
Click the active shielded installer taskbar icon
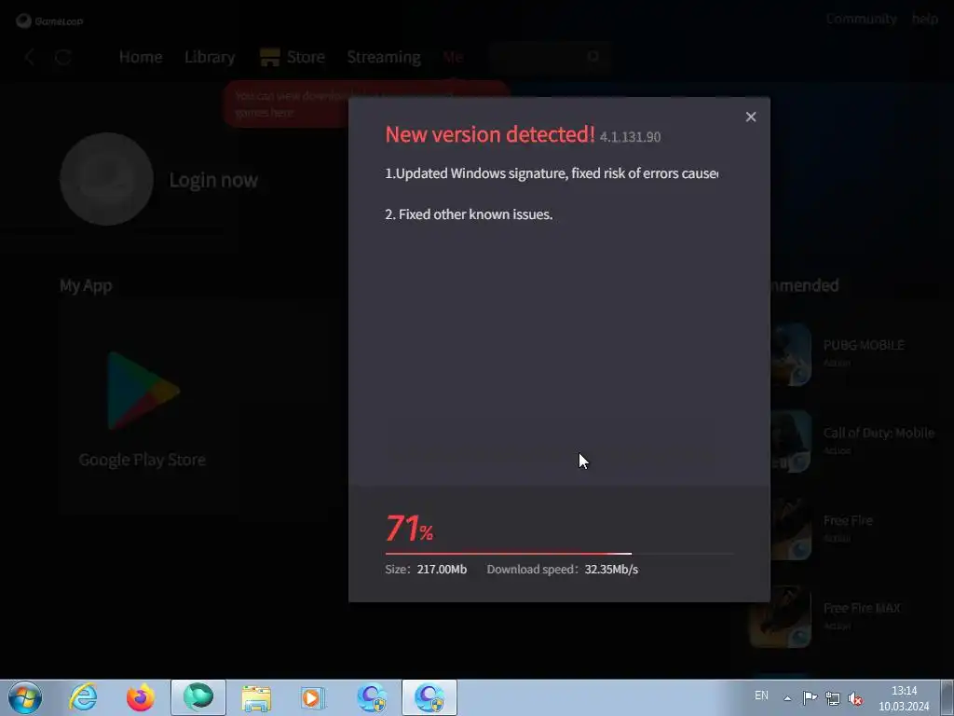click(x=429, y=697)
